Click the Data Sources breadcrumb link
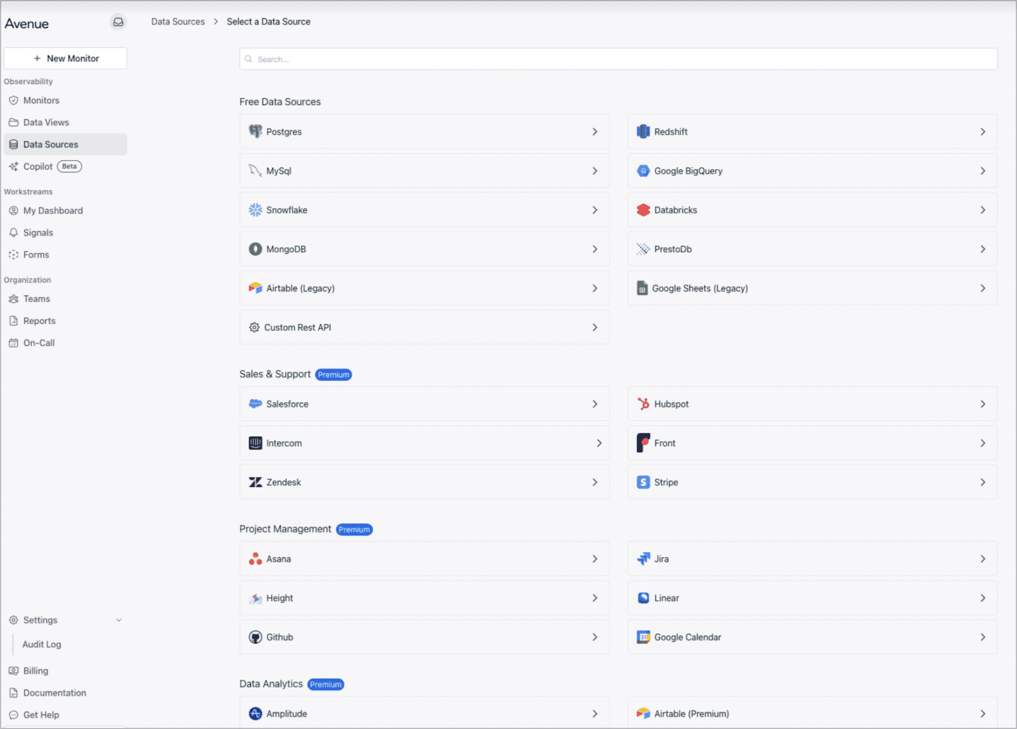Screen dimensions: 1017x729 [177, 22]
